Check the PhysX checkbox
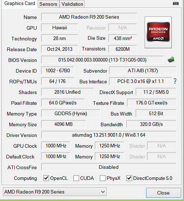The height and width of the screenshot is (201, 184). 103,178
